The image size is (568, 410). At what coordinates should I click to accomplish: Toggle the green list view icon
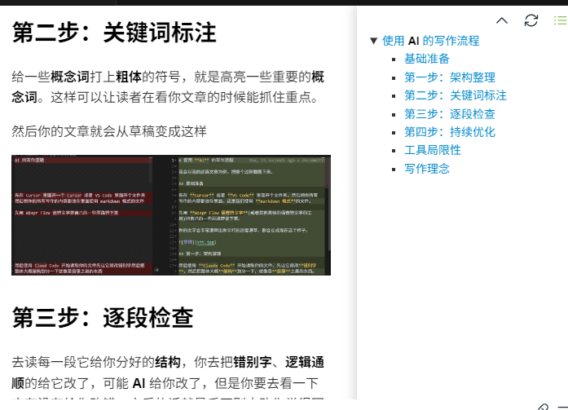coord(560,20)
